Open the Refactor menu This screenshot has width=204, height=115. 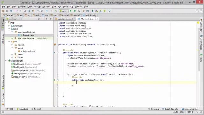(46, 7)
